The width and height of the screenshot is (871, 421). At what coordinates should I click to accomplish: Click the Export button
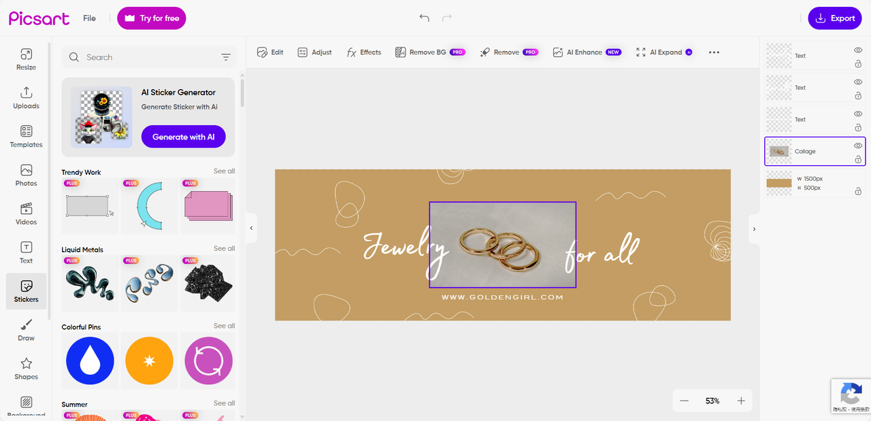[835, 18]
